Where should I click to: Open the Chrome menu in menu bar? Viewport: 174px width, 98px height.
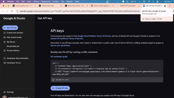point(10,2)
